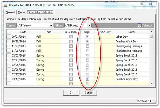
Task: Switch to the Terms tab
Action: [x=22, y=12]
